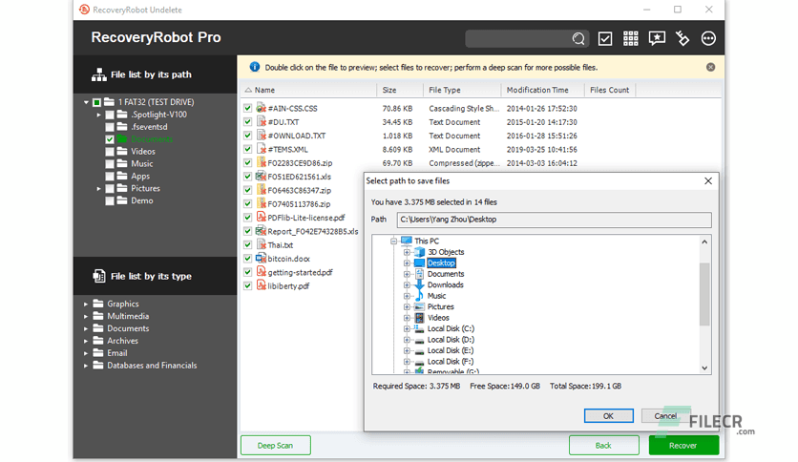Sort by the File Type column header
Screen dimensions: 798x462
[x=462, y=90]
